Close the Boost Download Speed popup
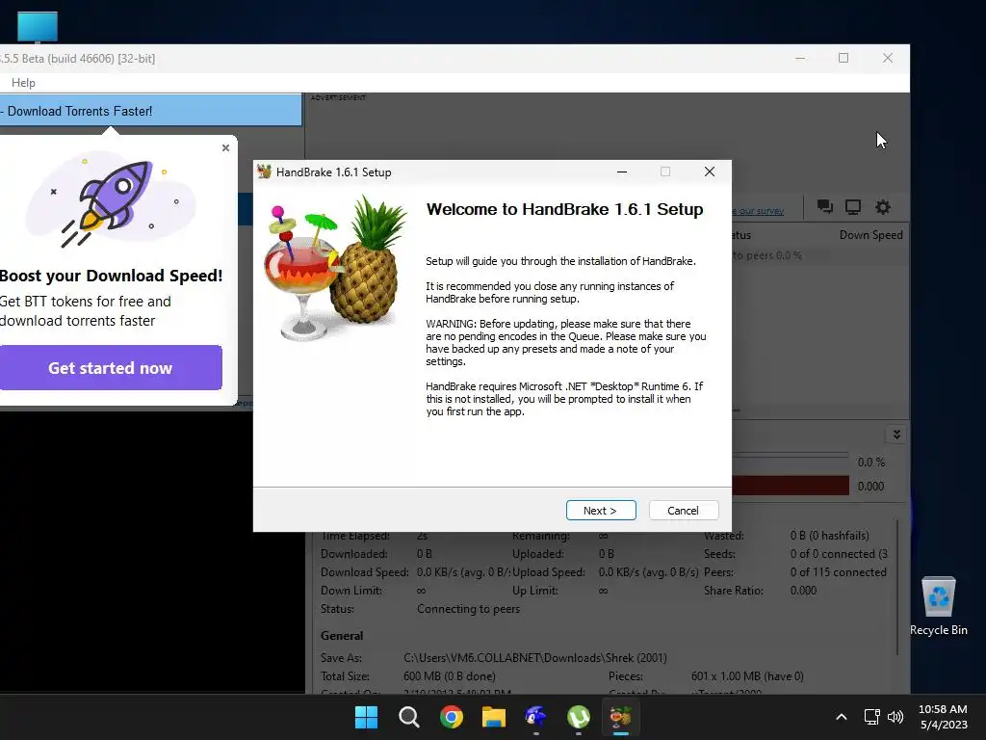This screenshot has width=986, height=740. pyautogui.click(x=225, y=147)
